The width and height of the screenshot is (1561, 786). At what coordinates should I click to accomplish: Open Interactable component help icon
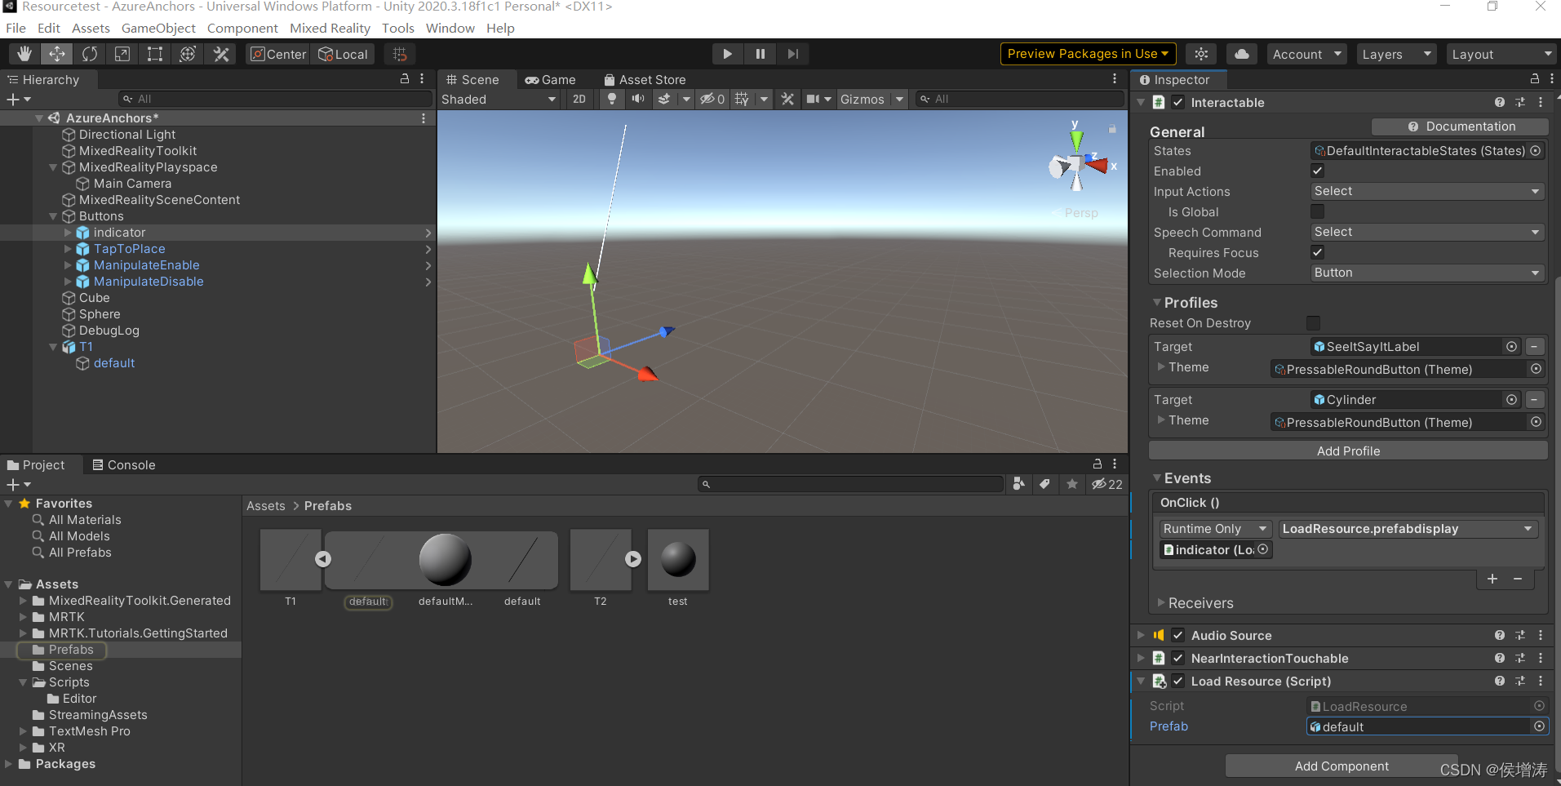[1500, 102]
